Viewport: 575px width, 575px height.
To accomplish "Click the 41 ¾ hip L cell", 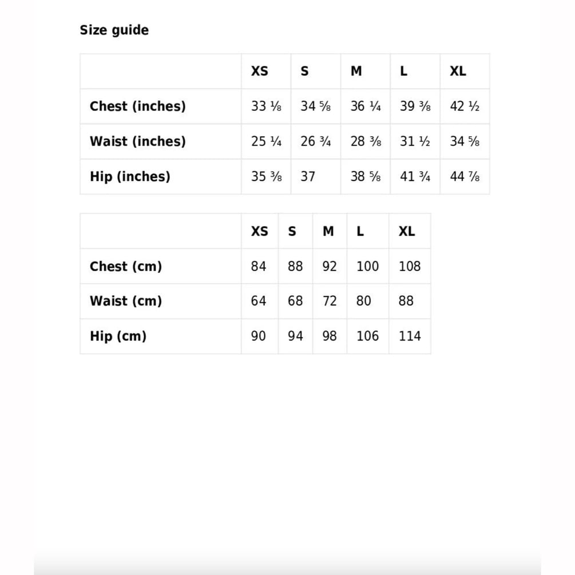I will (415, 176).
